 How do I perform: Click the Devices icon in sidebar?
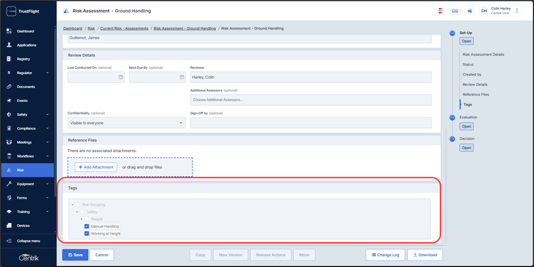(9, 225)
